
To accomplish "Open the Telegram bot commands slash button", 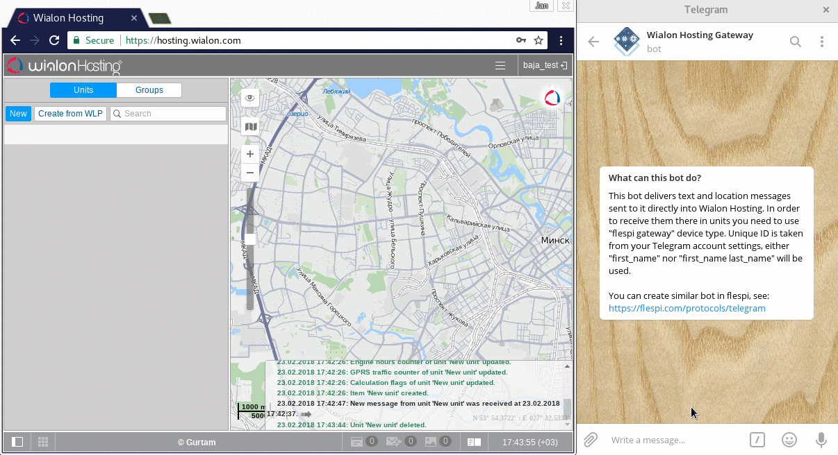I will pos(757,440).
